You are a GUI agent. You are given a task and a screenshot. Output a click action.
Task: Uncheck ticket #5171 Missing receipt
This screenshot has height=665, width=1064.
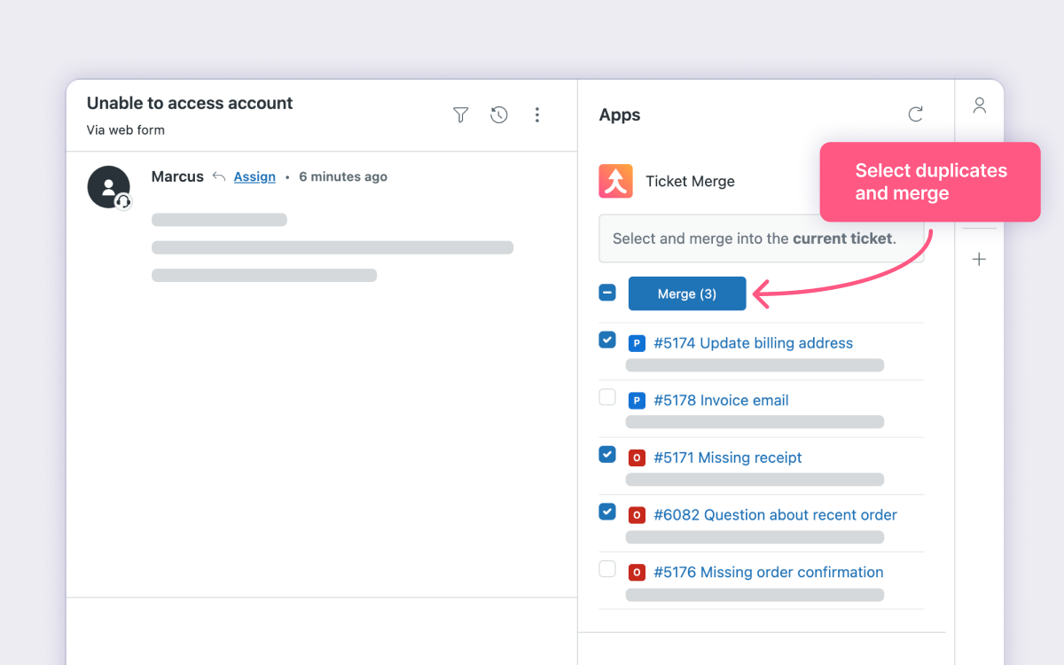(607, 454)
